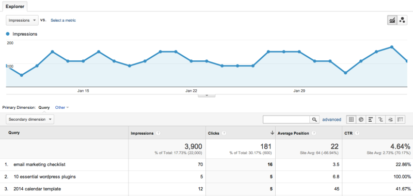The width and height of the screenshot is (413, 196).
Task: Open help icon beside Clicks column
Action: click(224, 134)
